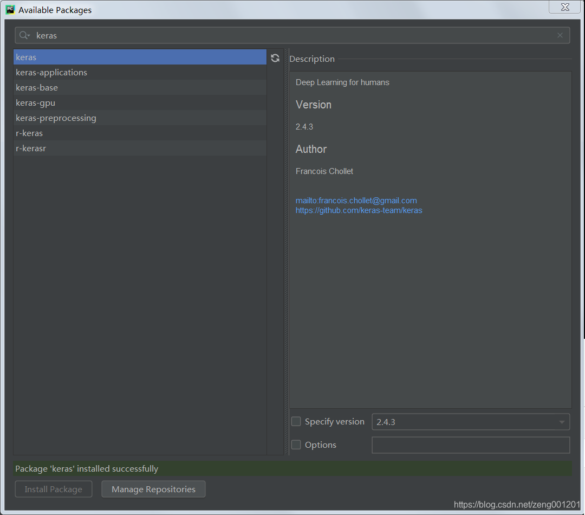585x515 pixels.
Task: Select the keras package row
Action: click(x=140, y=57)
